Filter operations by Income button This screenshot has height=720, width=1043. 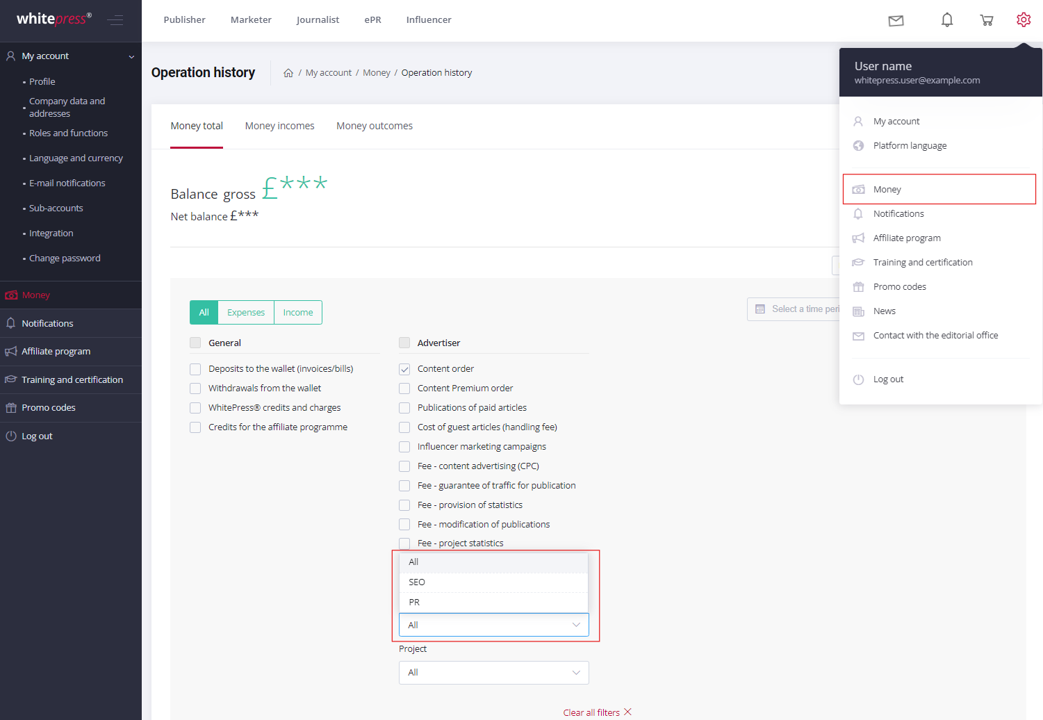[298, 313]
